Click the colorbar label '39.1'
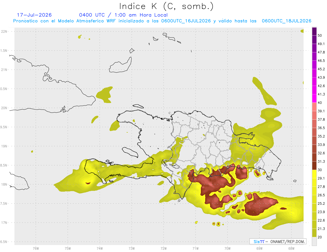The height and width of the screenshot is (252, 327). 321,111
